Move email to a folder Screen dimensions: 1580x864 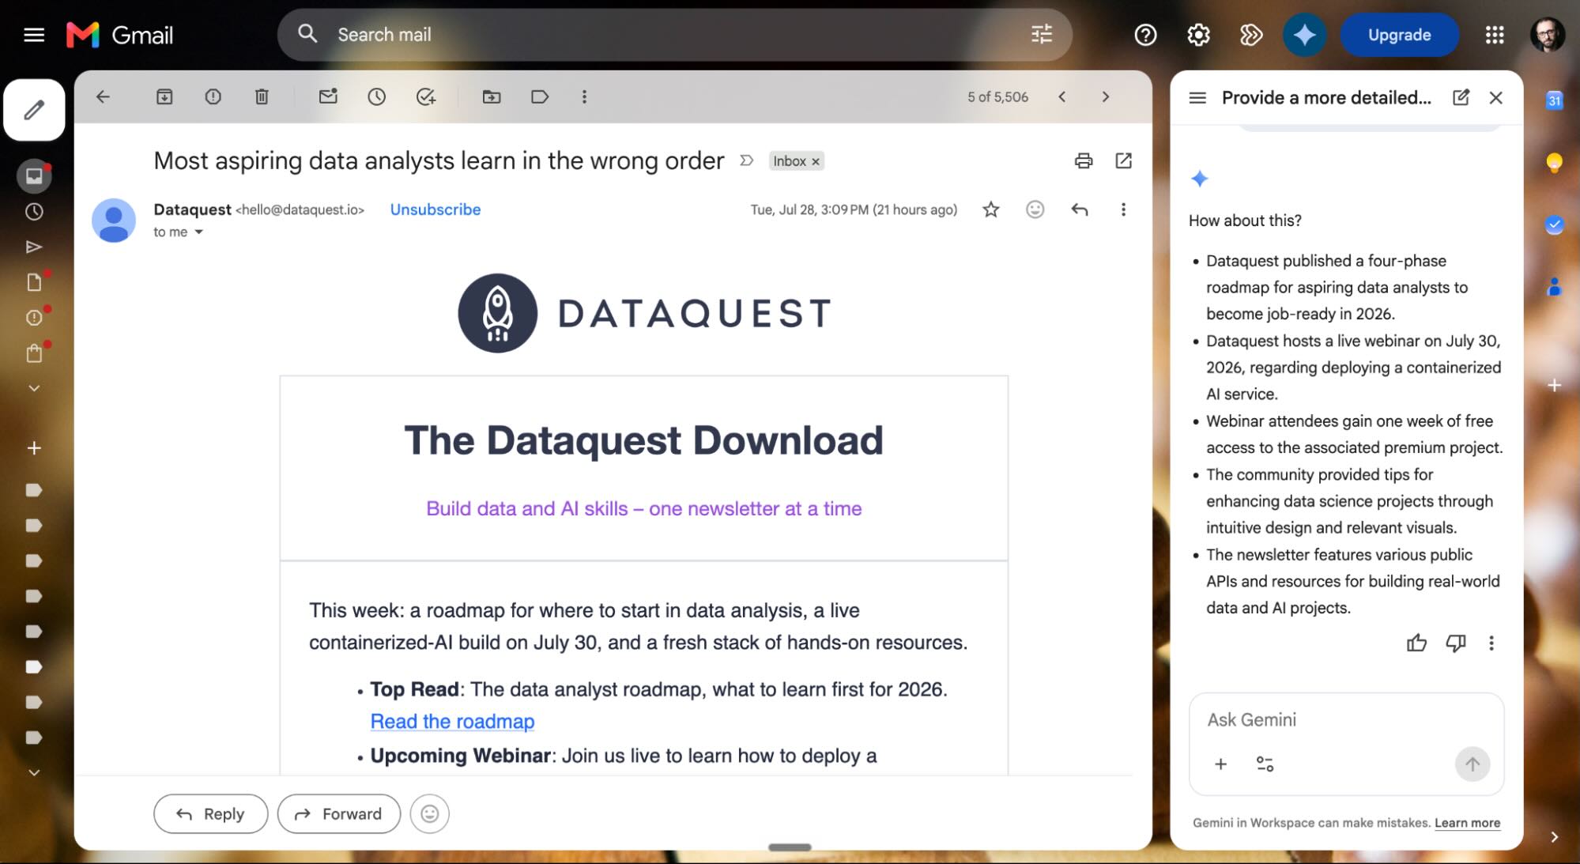[492, 97]
